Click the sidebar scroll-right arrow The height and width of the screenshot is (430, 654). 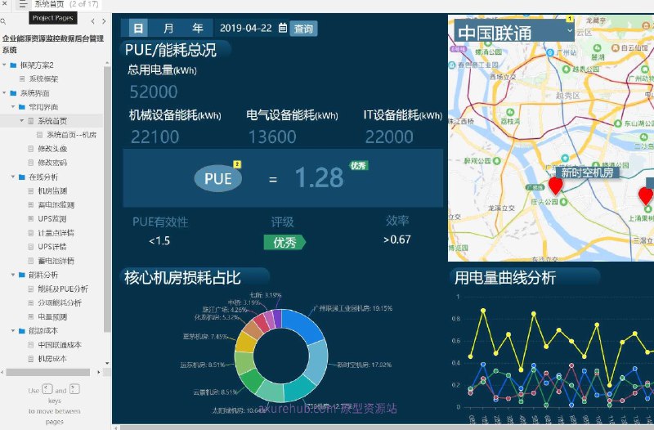(99, 372)
